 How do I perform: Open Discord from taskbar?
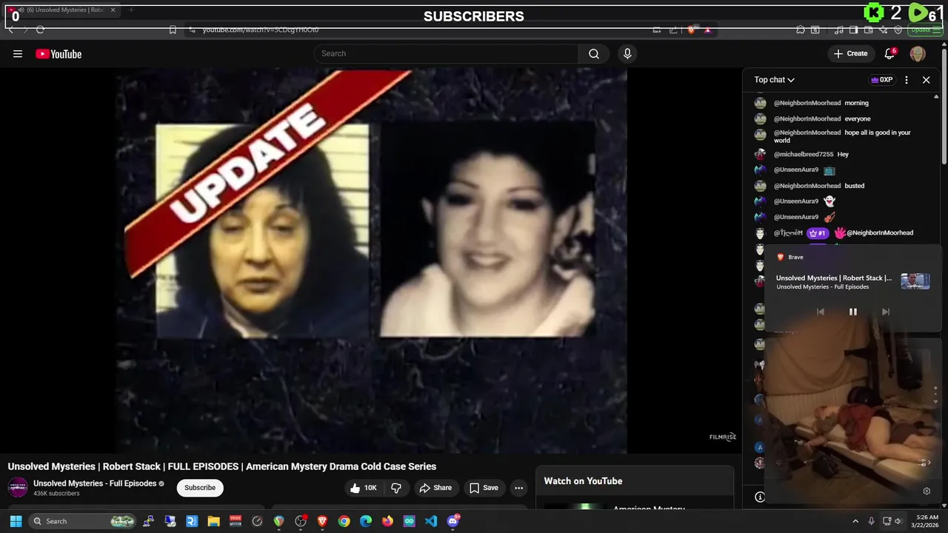click(x=453, y=521)
